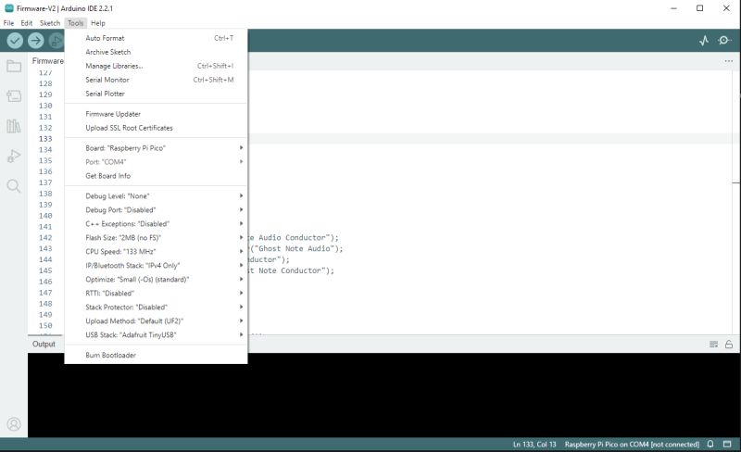Select the Firmware editor tab
This screenshot has width=741, height=452.
point(47,61)
